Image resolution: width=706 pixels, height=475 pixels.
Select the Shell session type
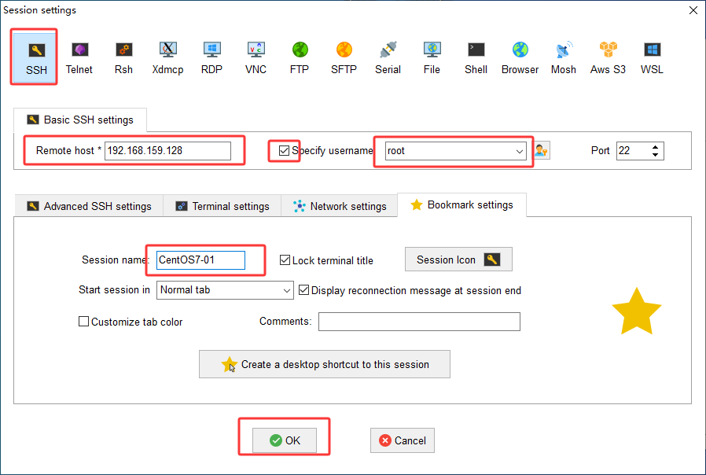(476, 58)
